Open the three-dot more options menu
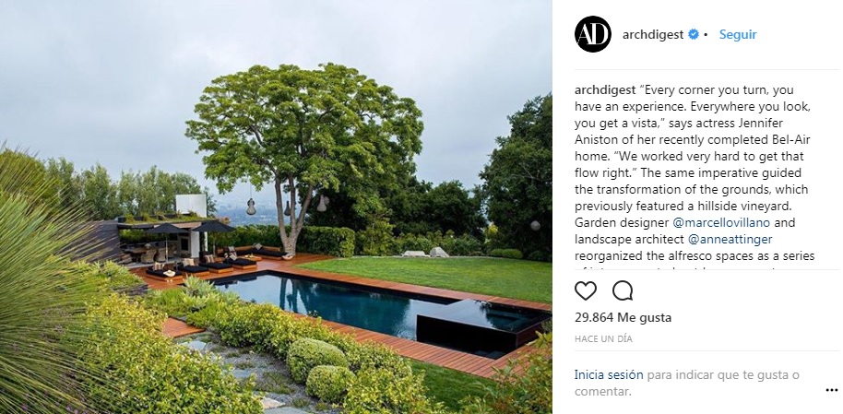843x414 pixels. (x=831, y=390)
